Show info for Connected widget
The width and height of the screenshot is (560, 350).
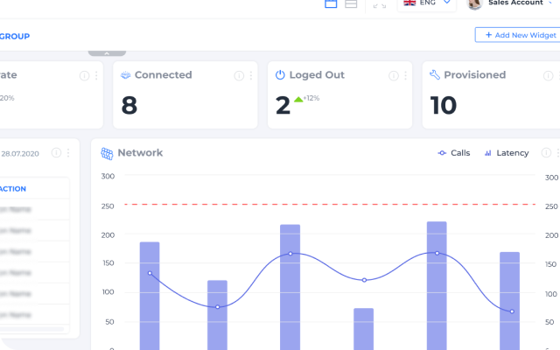coord(239,76)
